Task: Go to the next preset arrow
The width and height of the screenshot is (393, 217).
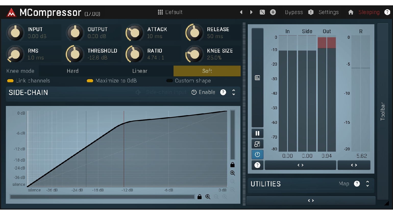Action: coord(251,12)
